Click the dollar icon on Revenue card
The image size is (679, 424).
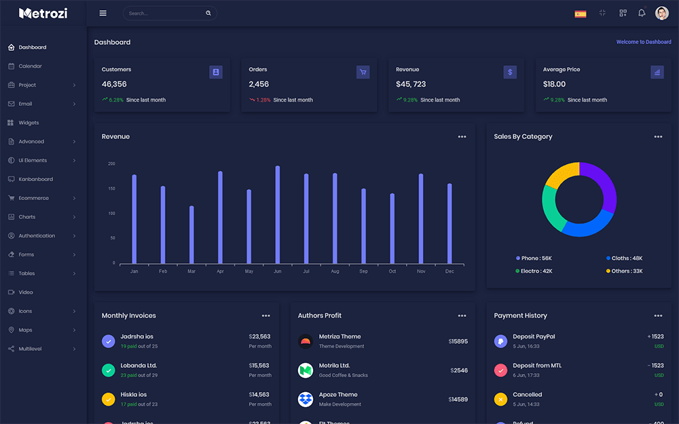(x=510, y=72)
